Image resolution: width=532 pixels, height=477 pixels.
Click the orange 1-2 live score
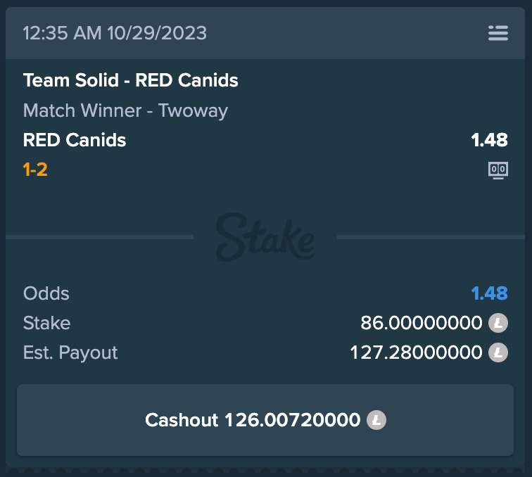click(35, 170)
